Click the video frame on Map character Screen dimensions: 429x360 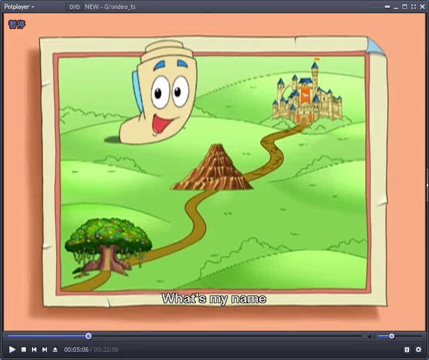click(159, 93)
